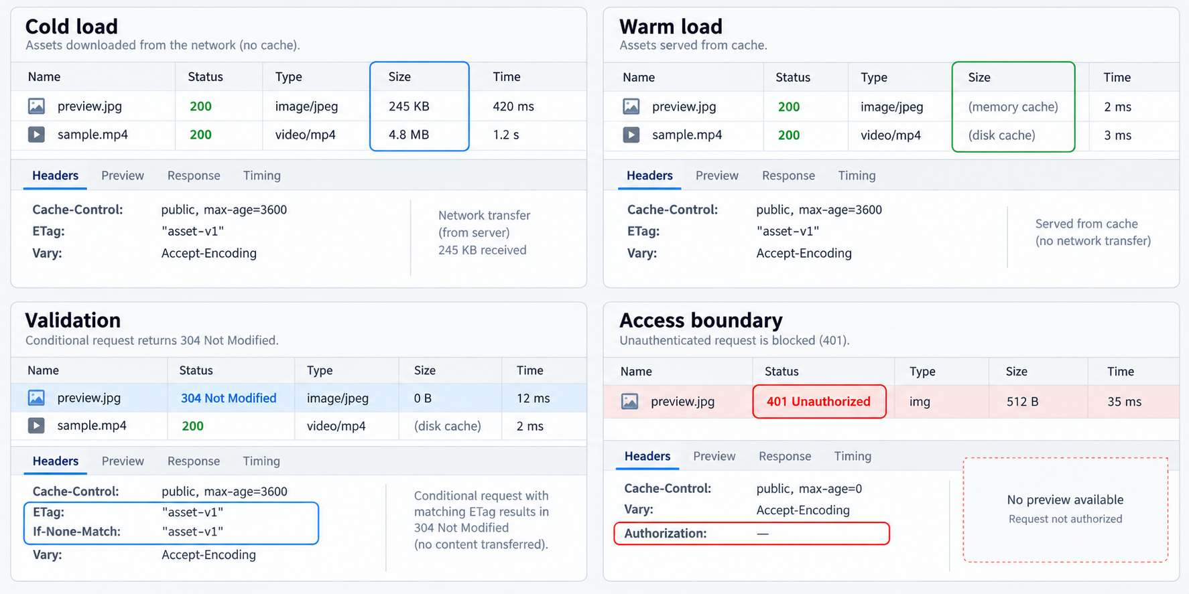
Task: Click the empty Authorization header row
Action: pos(752,533)
